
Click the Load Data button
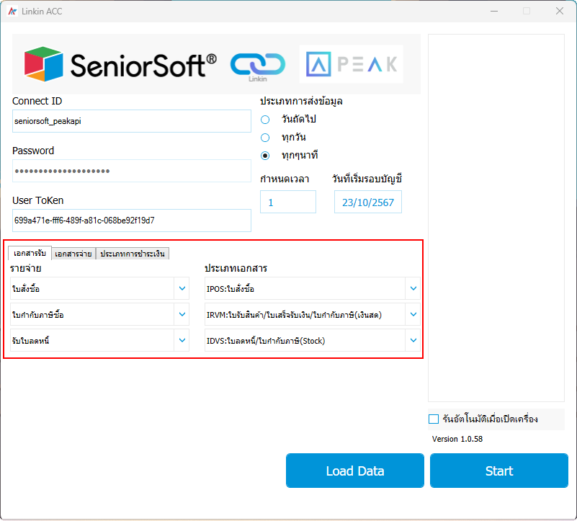tap(354, 471)
